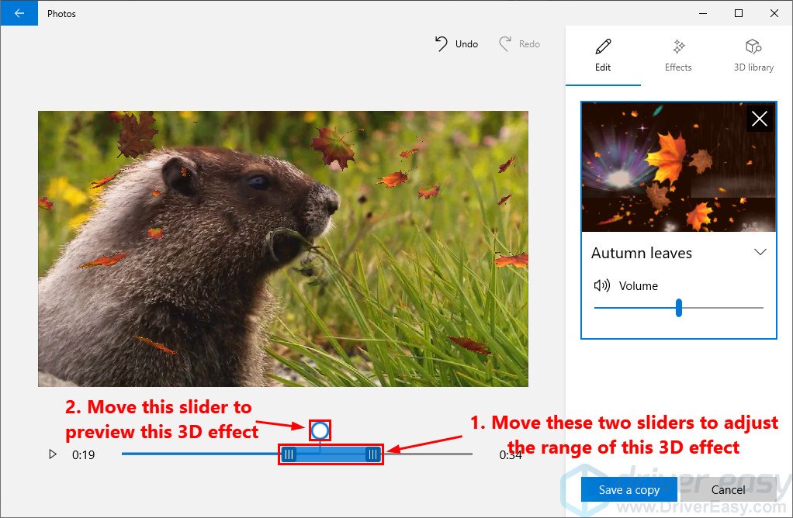Screen dimensions: 793x518
Task: Minimize the Photos window
Action: pyautogui.click(x=703, y=14)
